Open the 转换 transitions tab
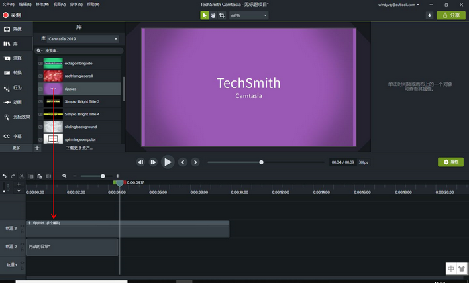The width and height of the screenshot is (469, 283). (x=16, y=73)
